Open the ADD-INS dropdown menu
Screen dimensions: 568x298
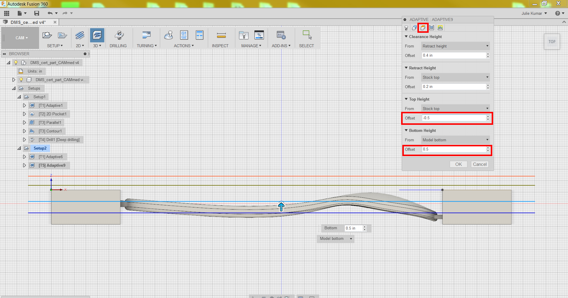coord(281,46)
